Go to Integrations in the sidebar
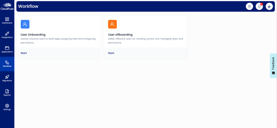Image resolution: width=277 pixels, height=128 pixels. pyautogui.click(x=7, y=35)
